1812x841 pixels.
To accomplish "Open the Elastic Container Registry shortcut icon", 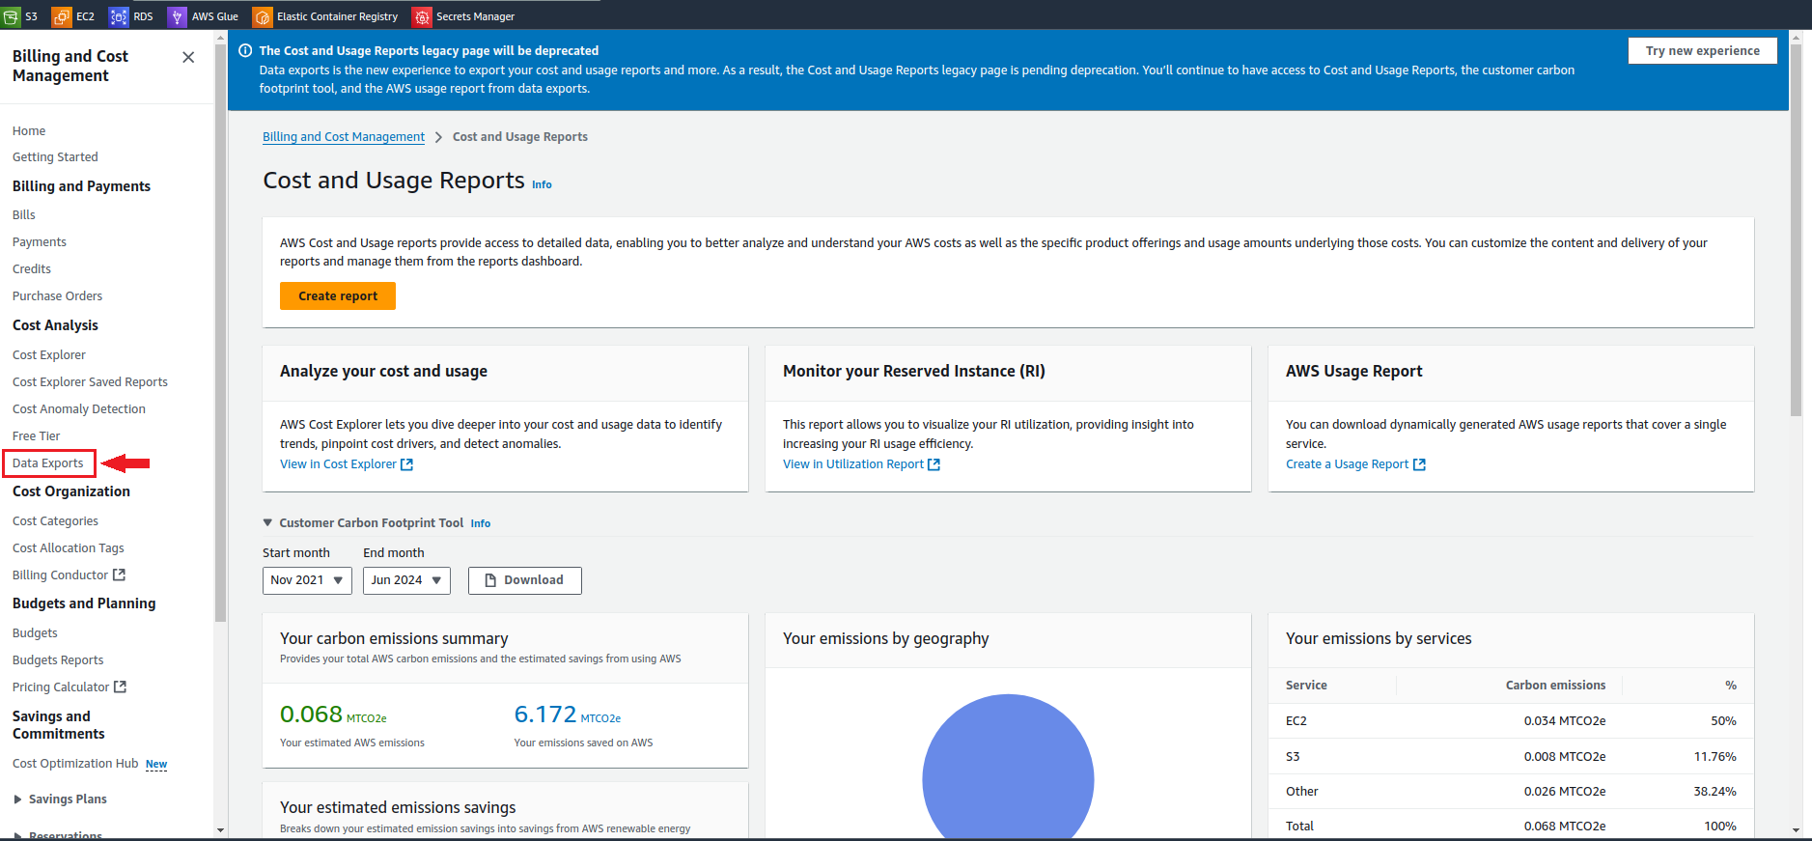I will 263,16.
